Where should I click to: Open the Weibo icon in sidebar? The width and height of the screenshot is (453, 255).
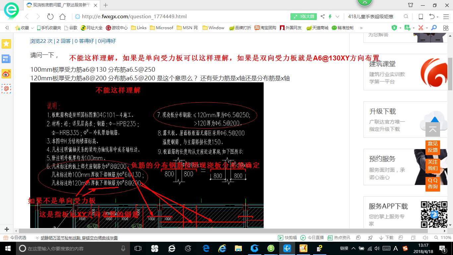(x=6, y=74)
